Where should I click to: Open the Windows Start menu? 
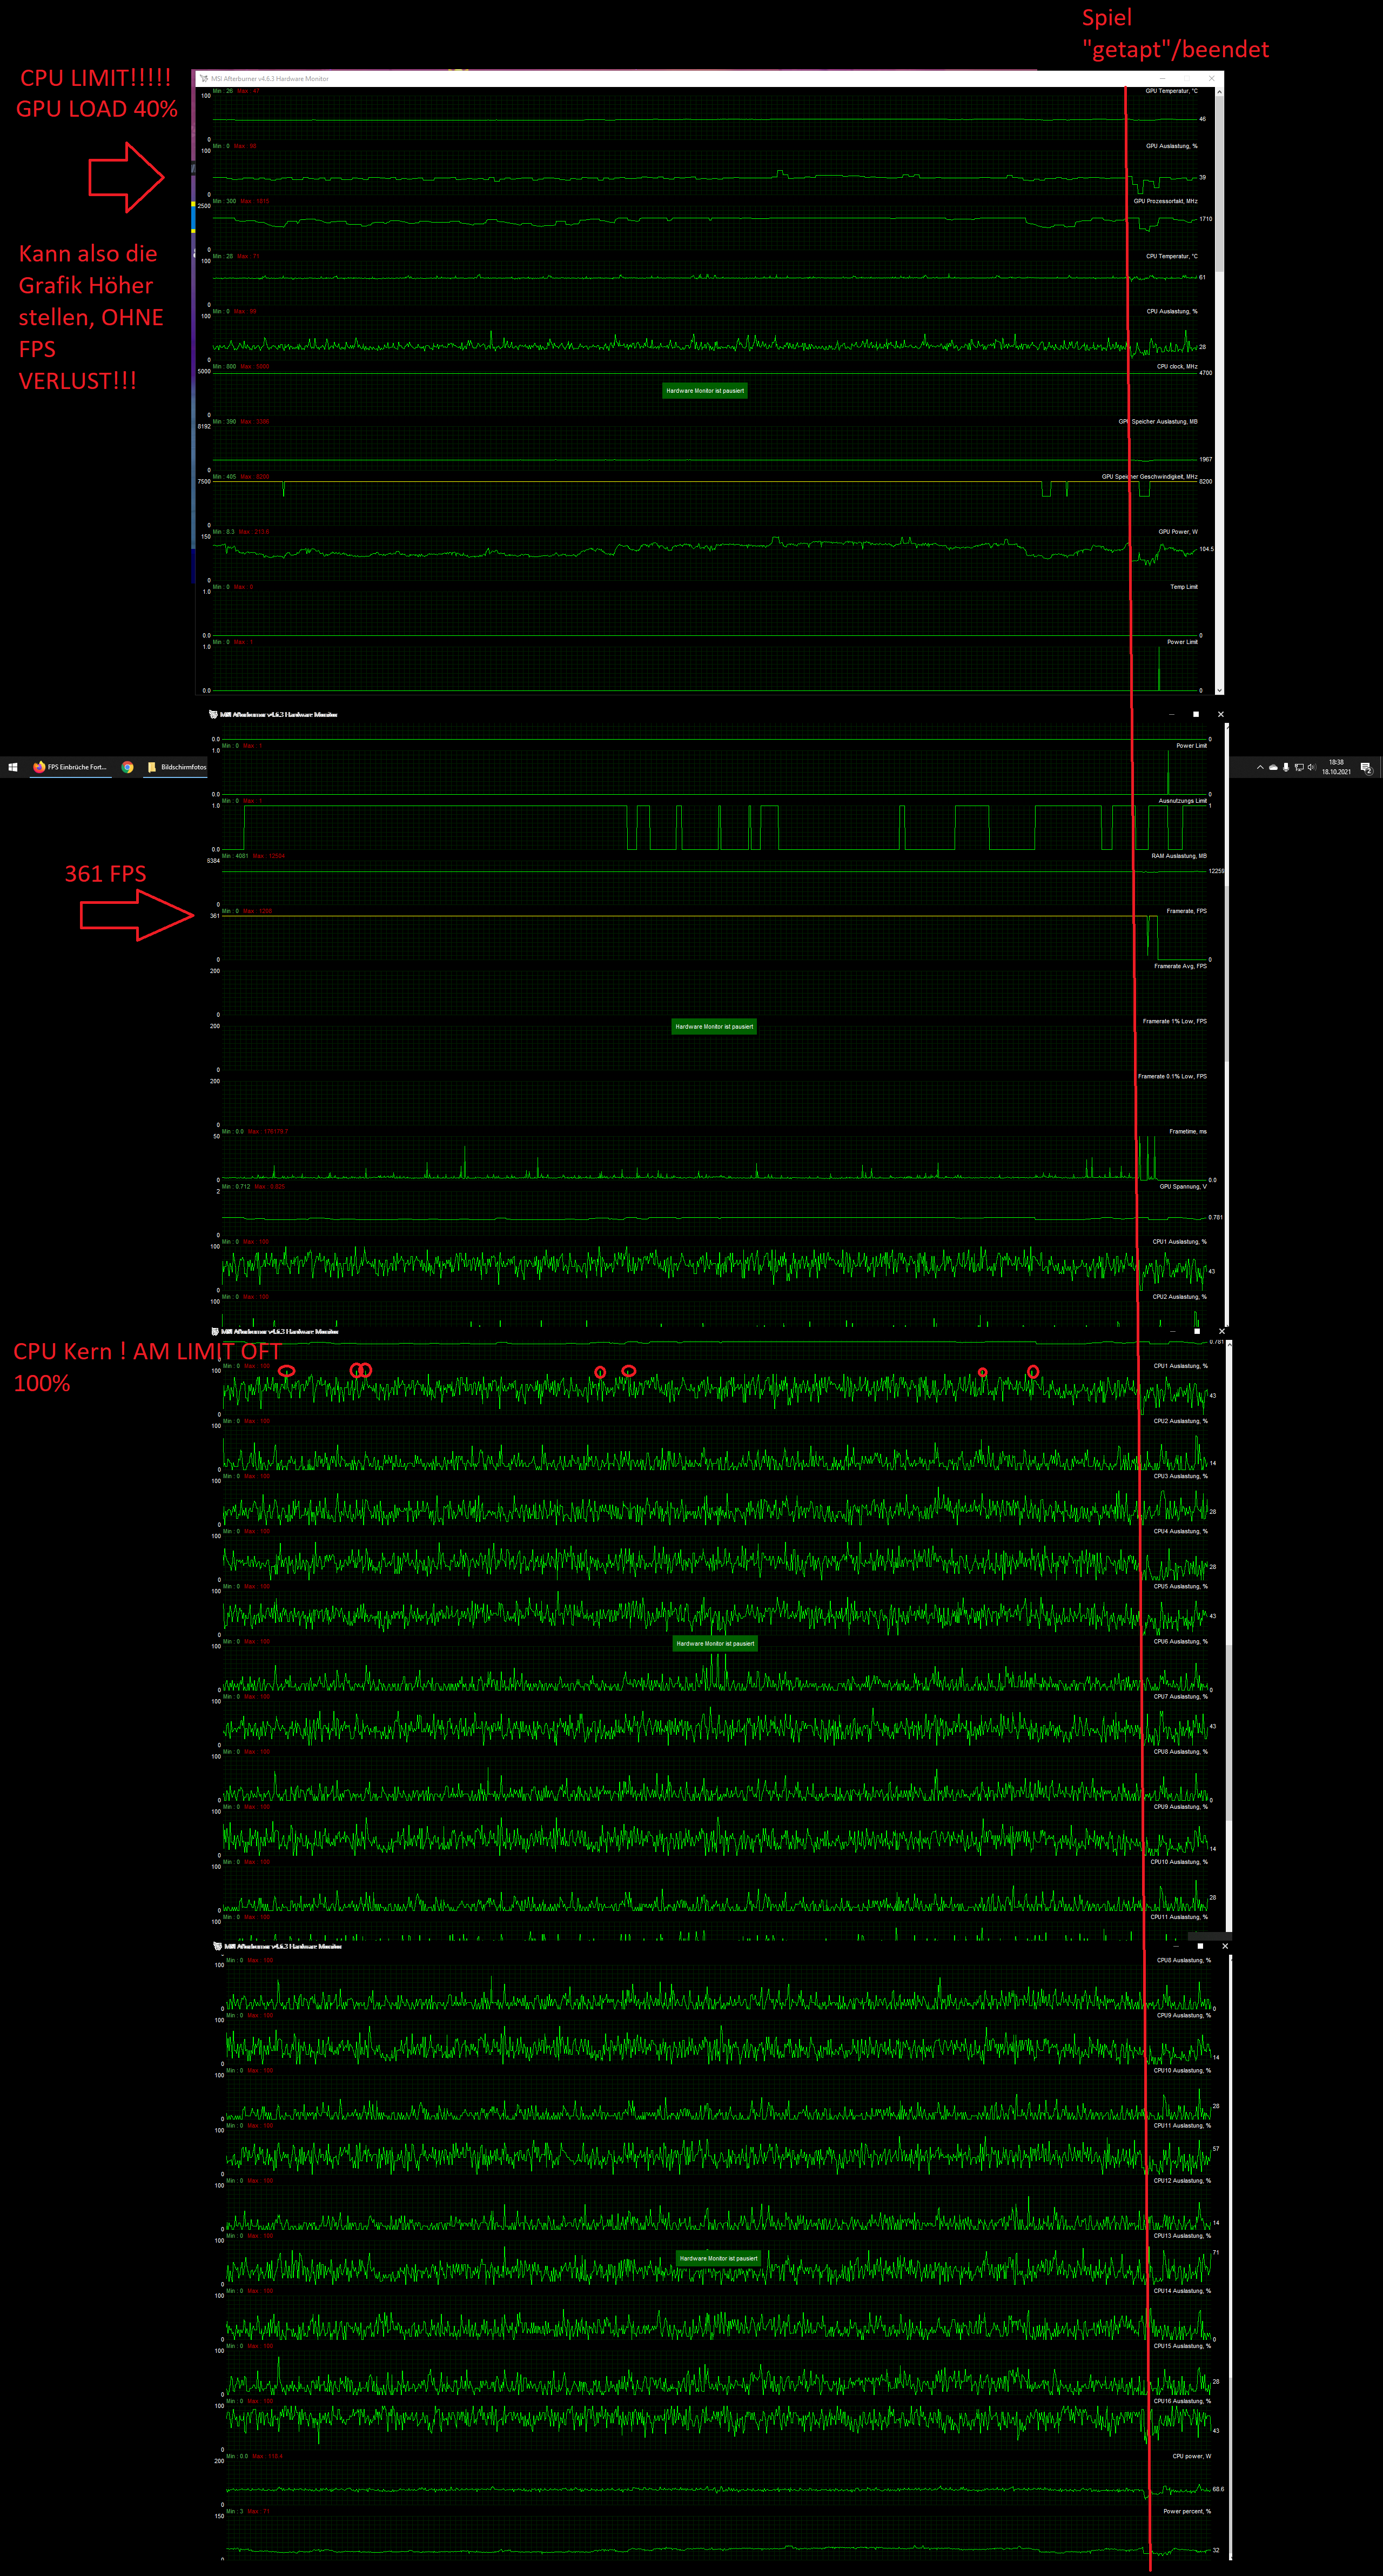[13, 767]
